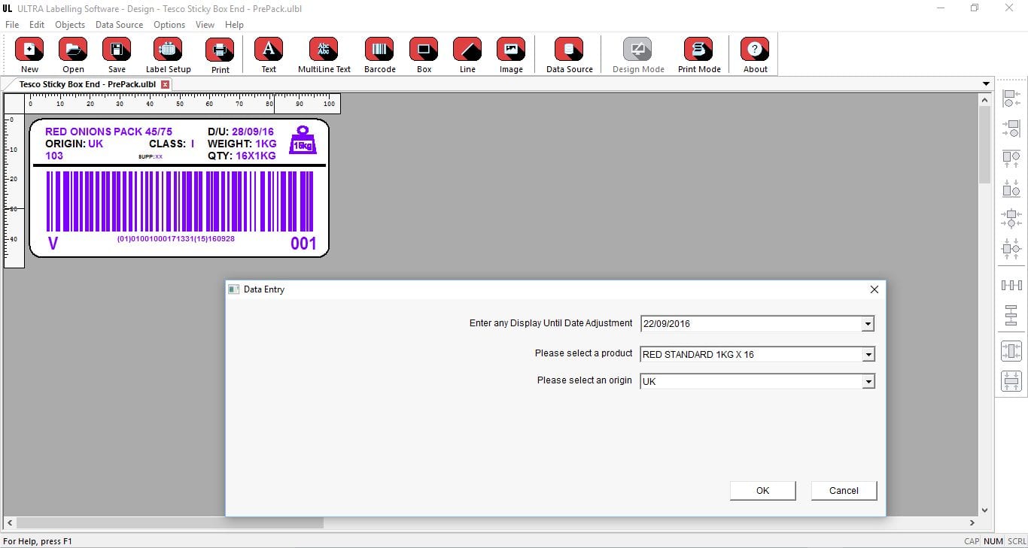Create a new label with New icon
The image size is (1028, 548).
coord(29,50)
